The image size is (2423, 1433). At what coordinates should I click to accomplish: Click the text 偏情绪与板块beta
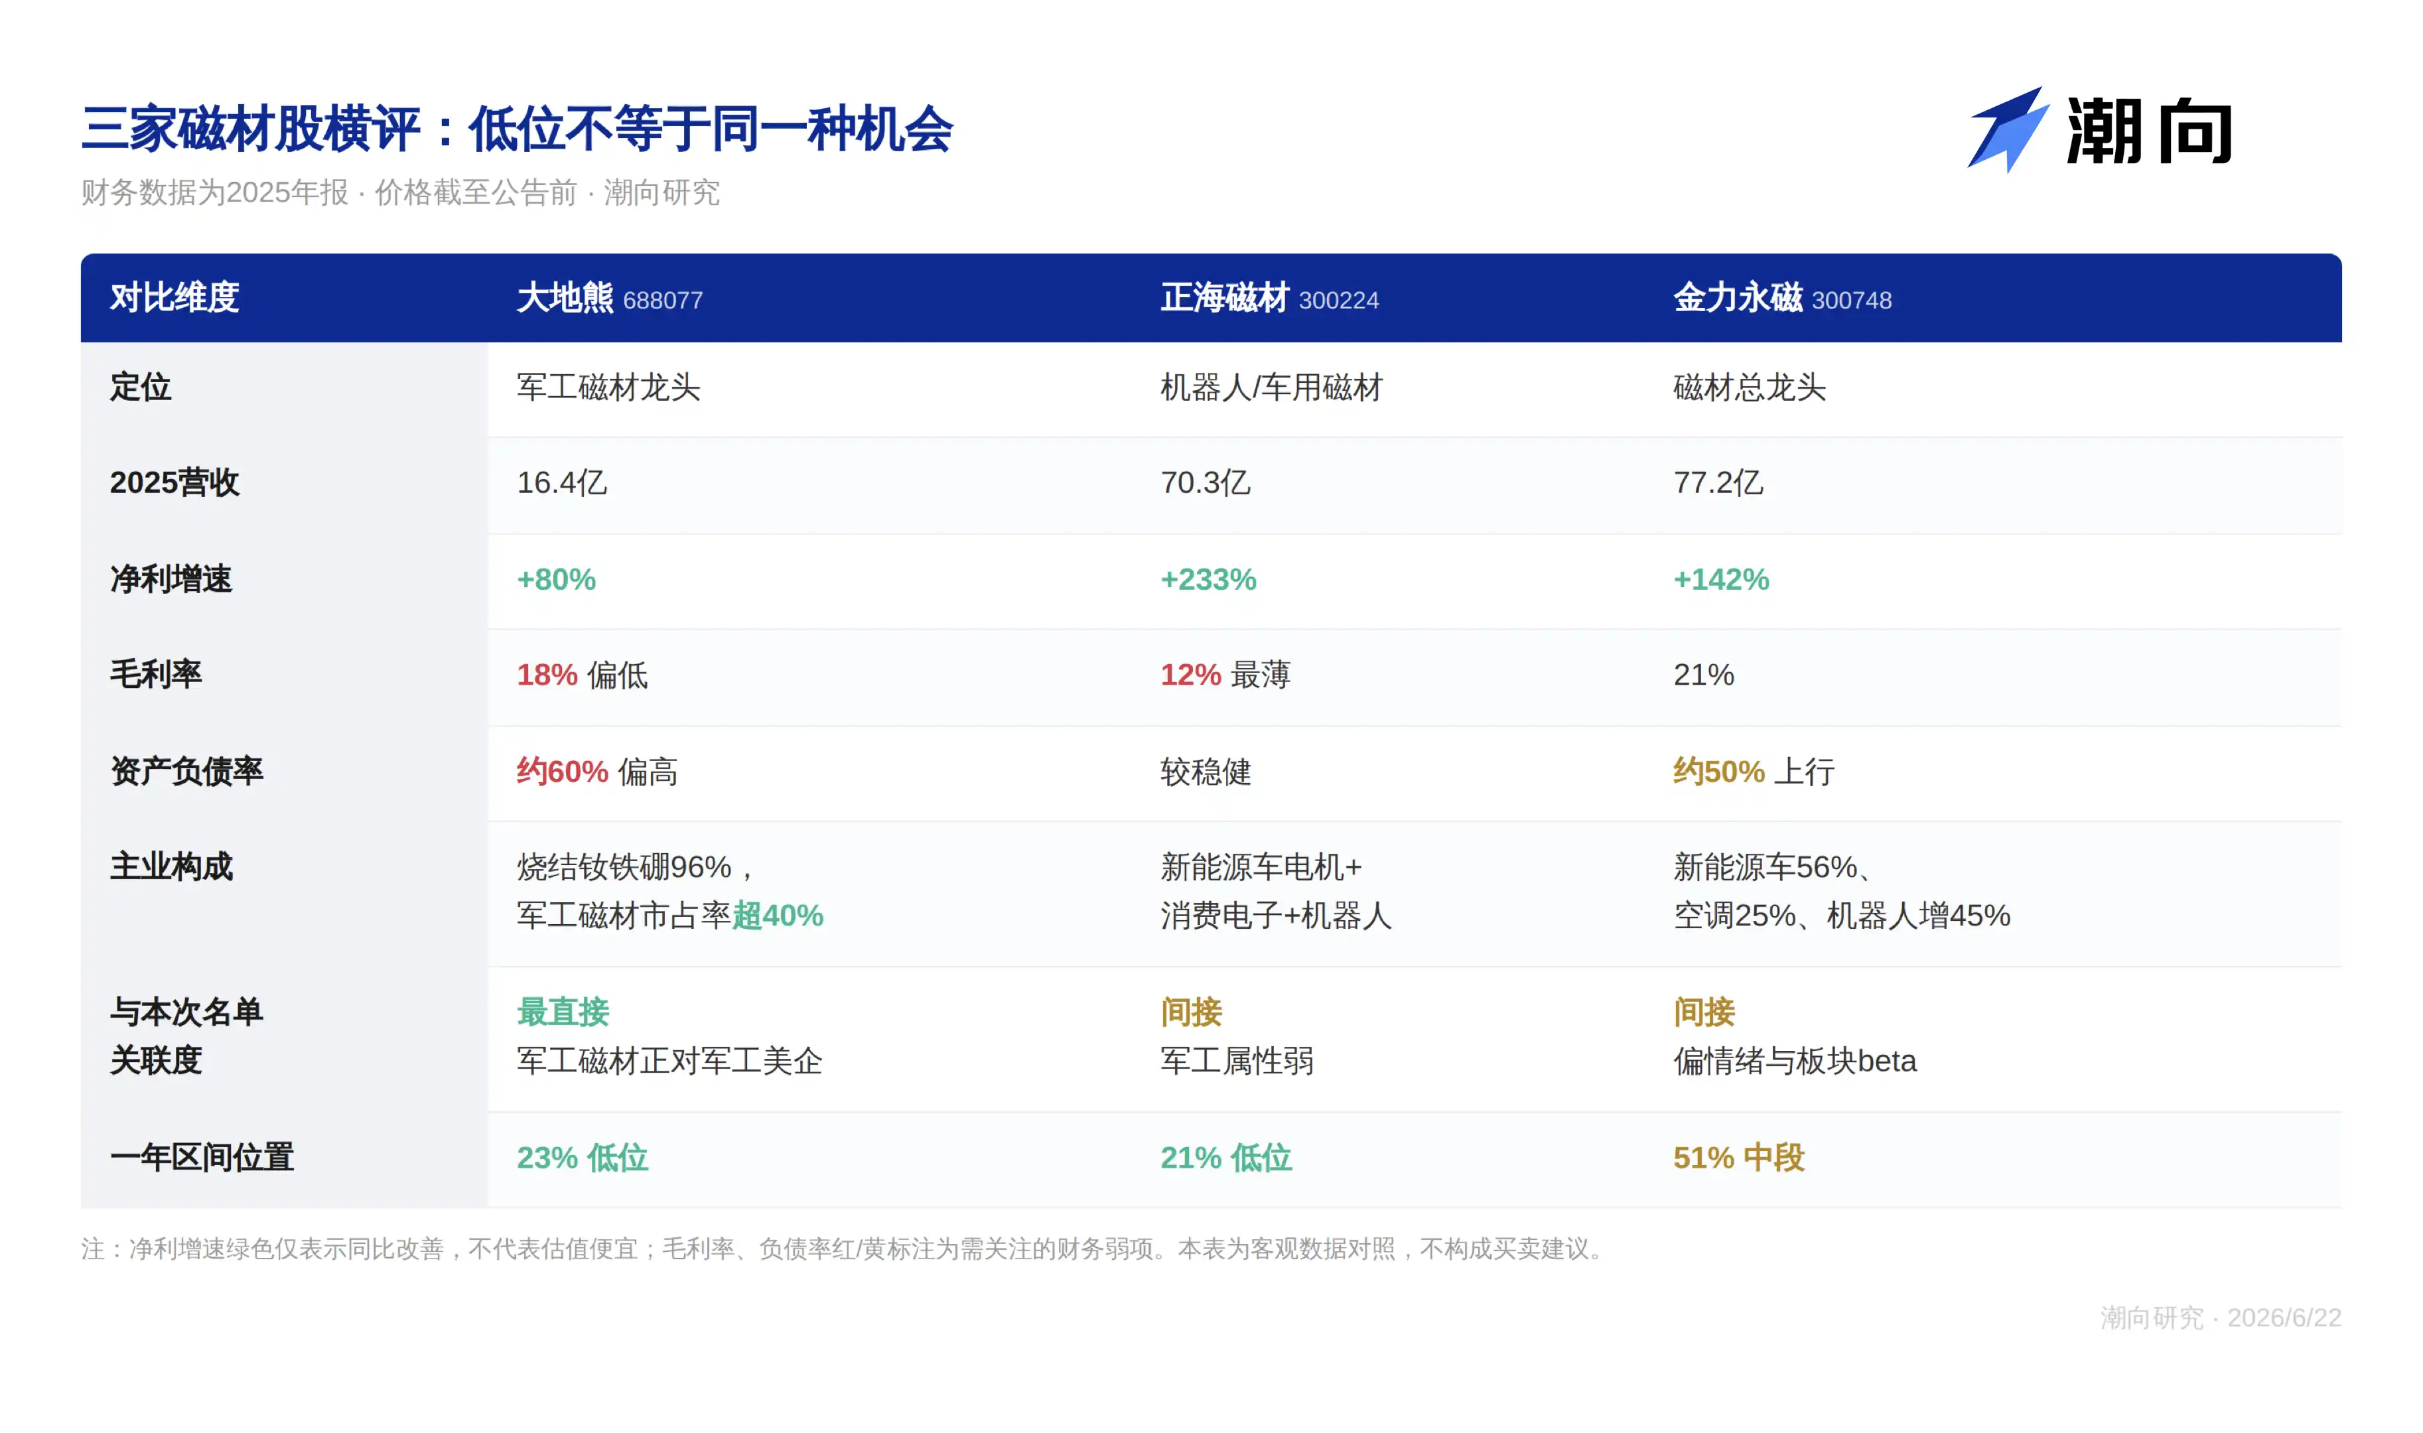[1794, 1061]
